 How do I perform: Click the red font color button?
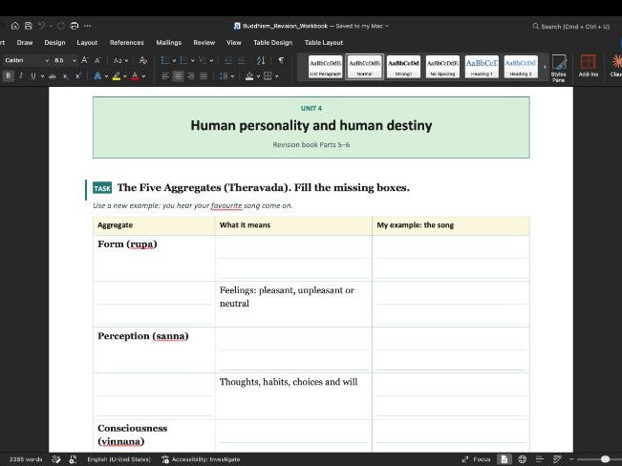[135, 76]
